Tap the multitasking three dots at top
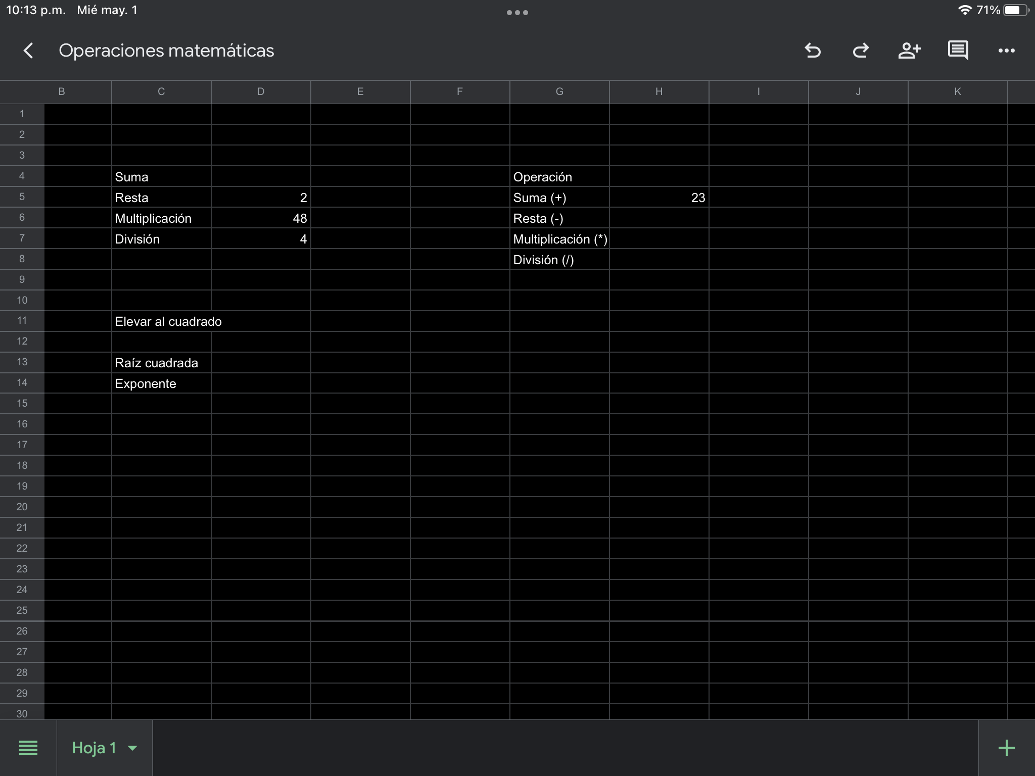This screenshot has width=1035, height=776. click(517, 13)
